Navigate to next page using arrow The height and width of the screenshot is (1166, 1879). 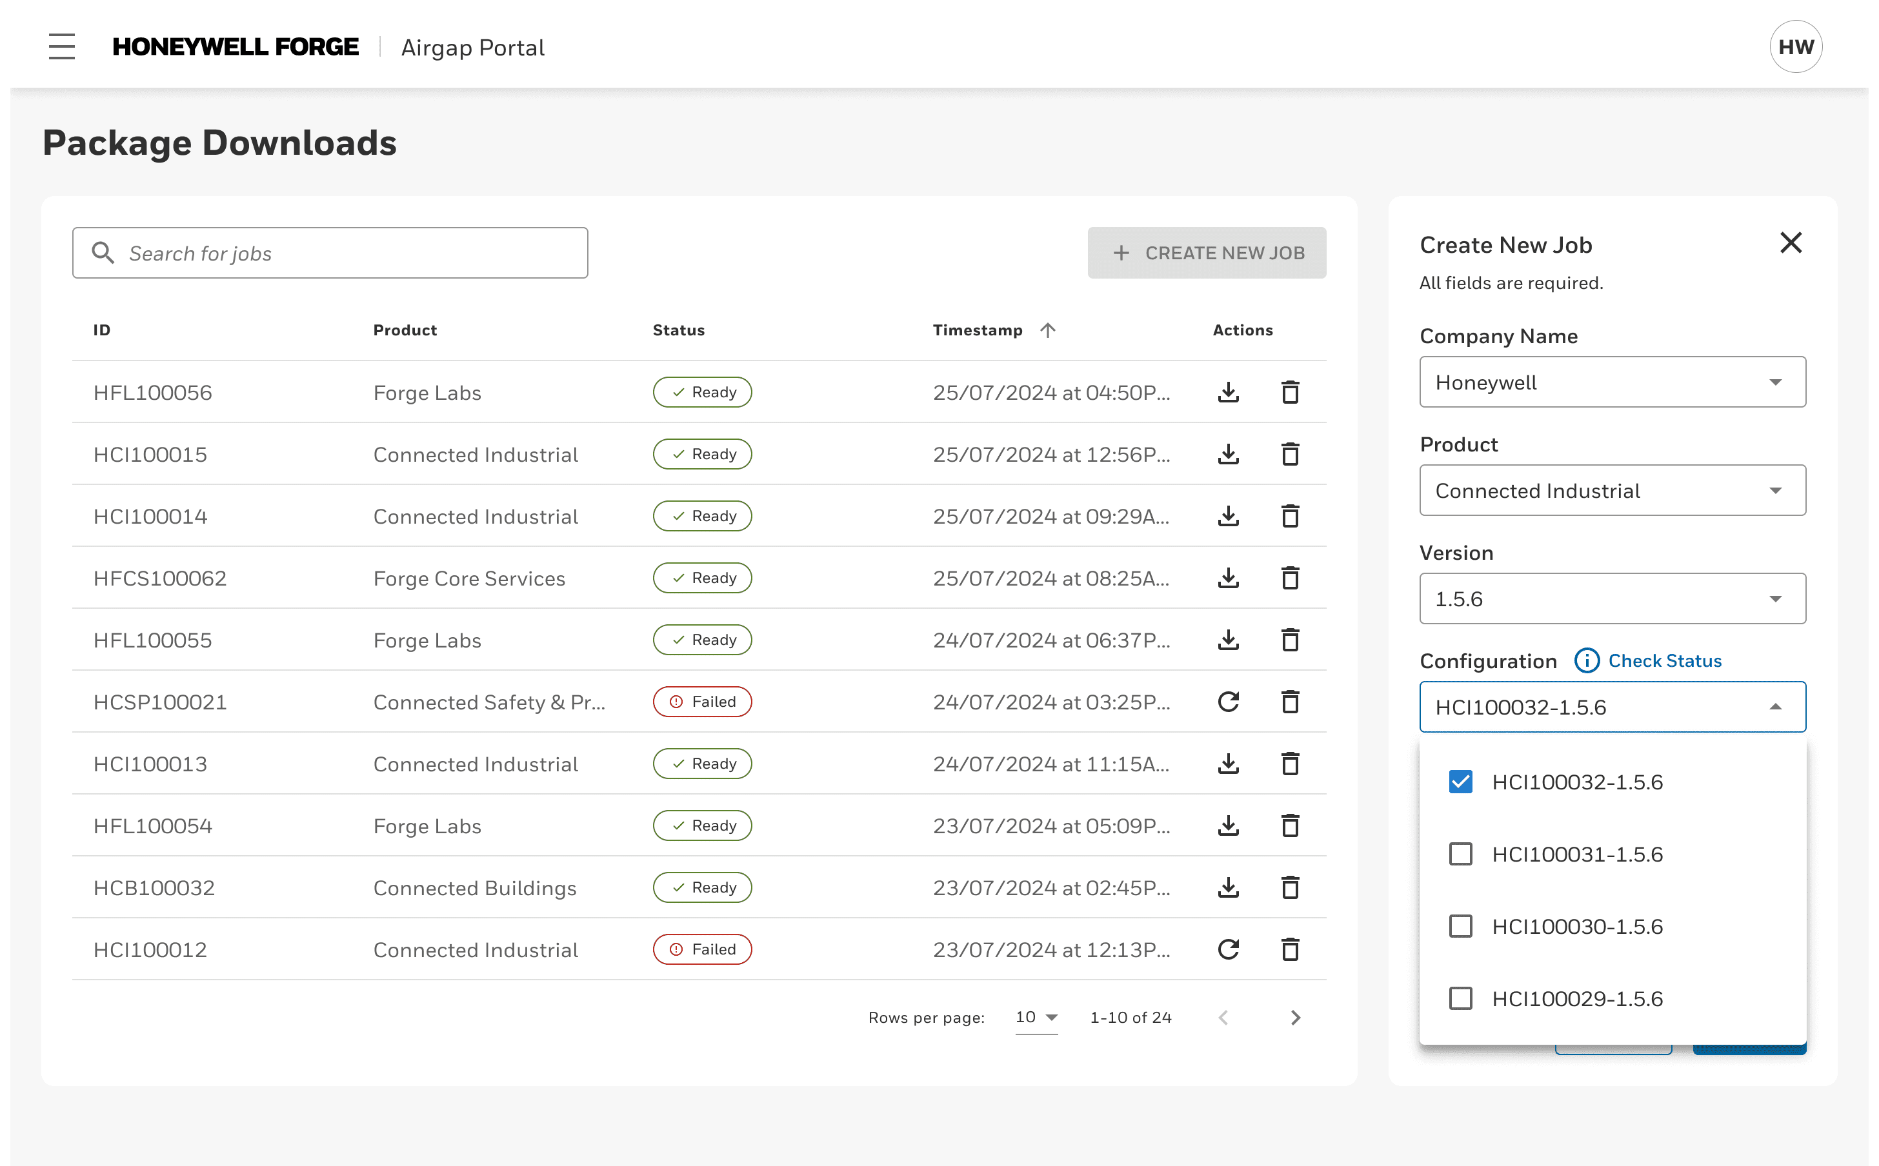click(1294, 1017)
